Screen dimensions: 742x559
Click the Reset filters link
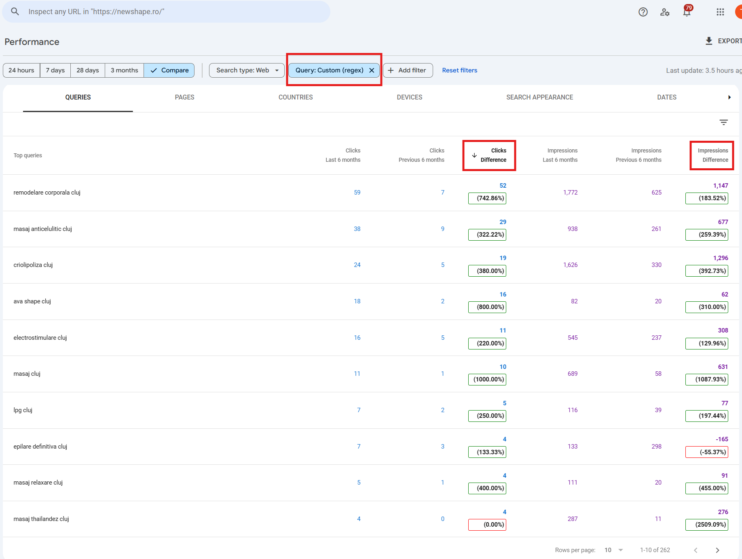click(x=460, y=70)
